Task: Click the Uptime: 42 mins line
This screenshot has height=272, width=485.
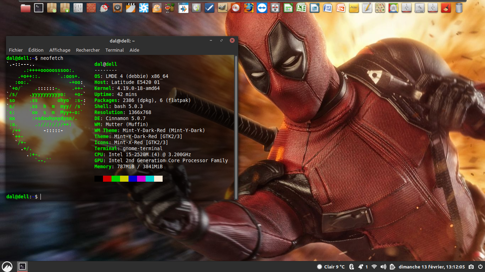Action: (116, 94)
